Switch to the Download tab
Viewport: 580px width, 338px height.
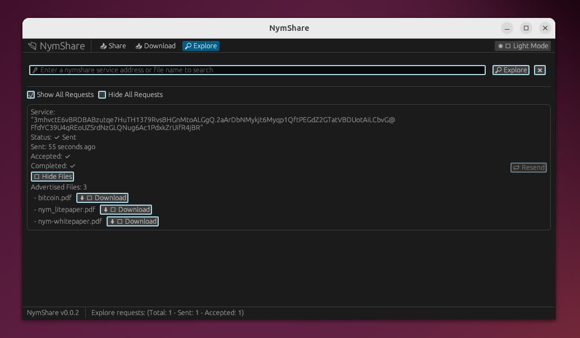[x=155, y=46]
